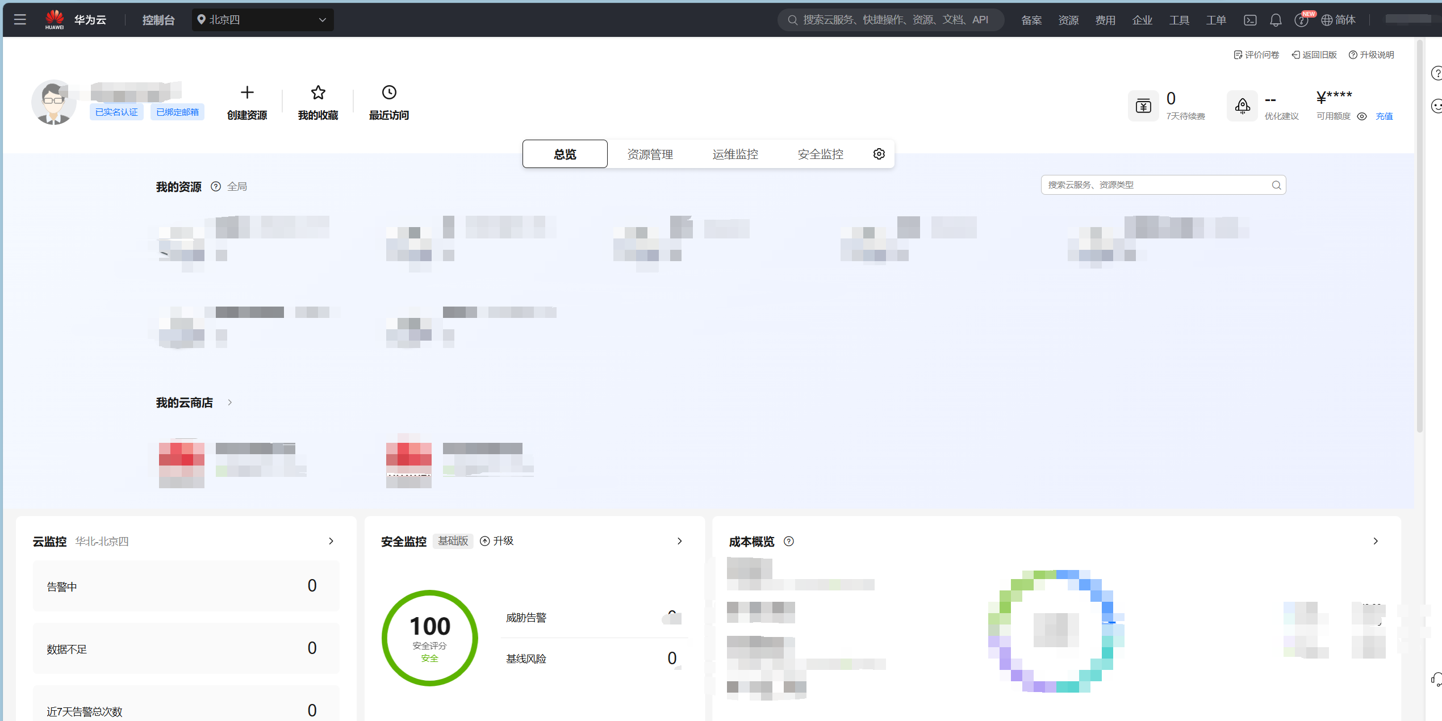This screenshot has height=721, width=1442.
Task: Open My Favorites star icon
Action: (318, 93)
